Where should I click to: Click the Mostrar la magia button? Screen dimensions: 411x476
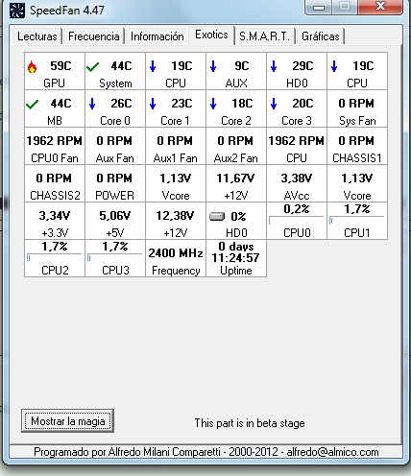click(x=67, y=421)
